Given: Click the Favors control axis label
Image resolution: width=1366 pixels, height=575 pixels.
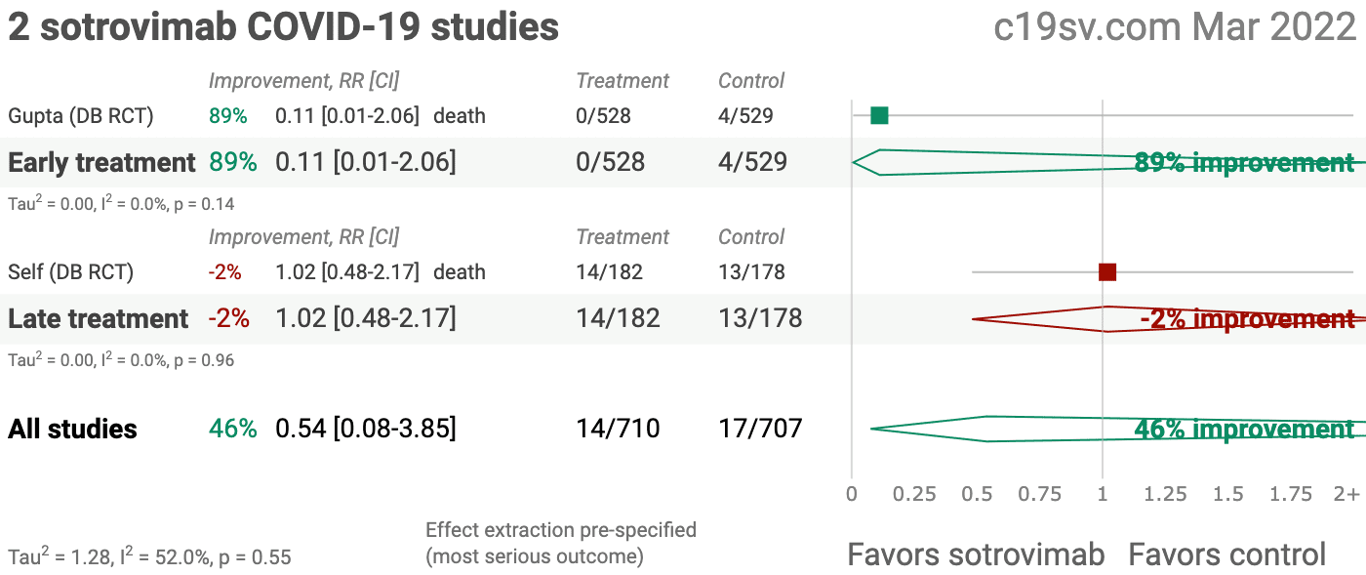Looking at the screenshot, I should click(1226, 554).
